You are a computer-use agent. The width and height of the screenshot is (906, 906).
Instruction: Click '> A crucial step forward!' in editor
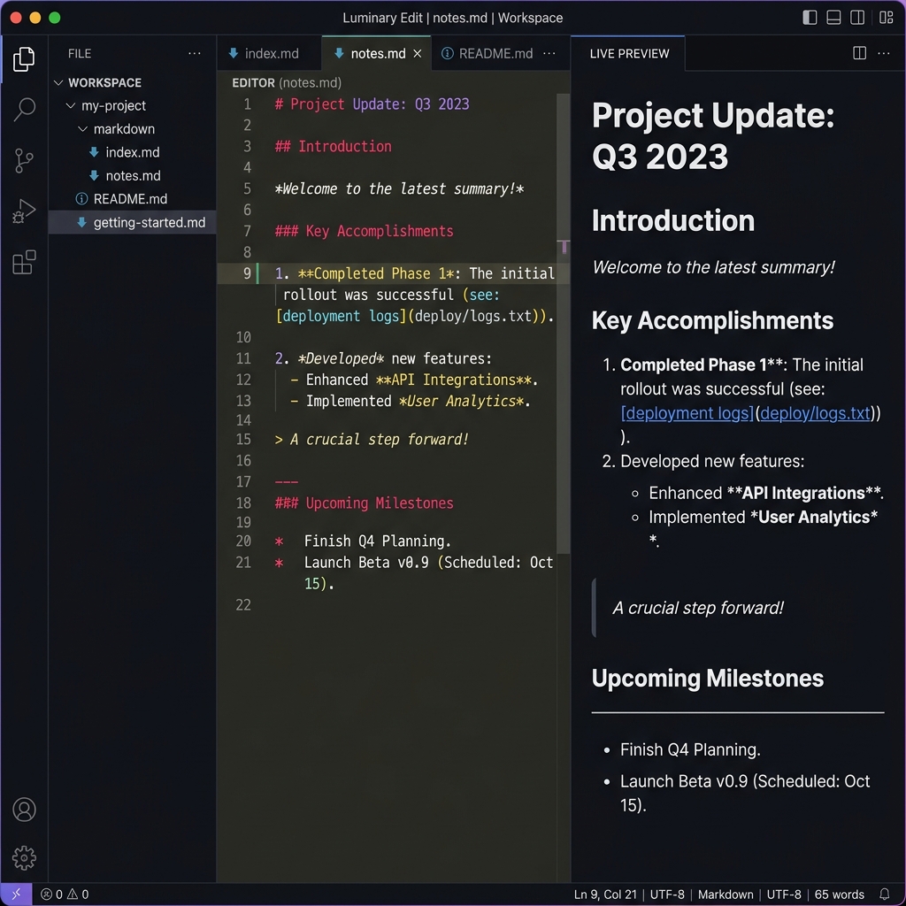coord(372,439)
